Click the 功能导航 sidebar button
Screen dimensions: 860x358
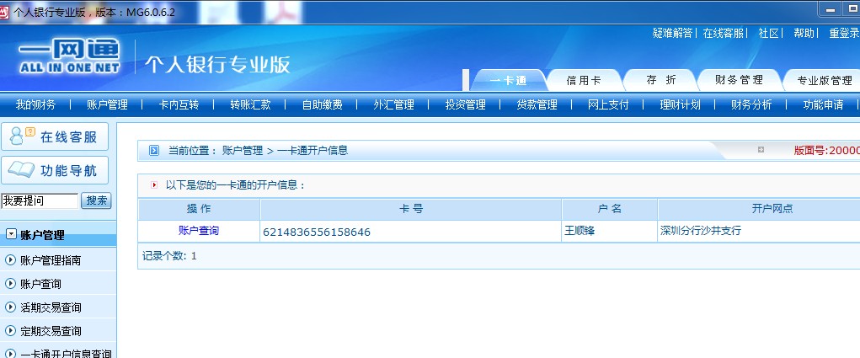pyautogui.click(x=55, y=170)
